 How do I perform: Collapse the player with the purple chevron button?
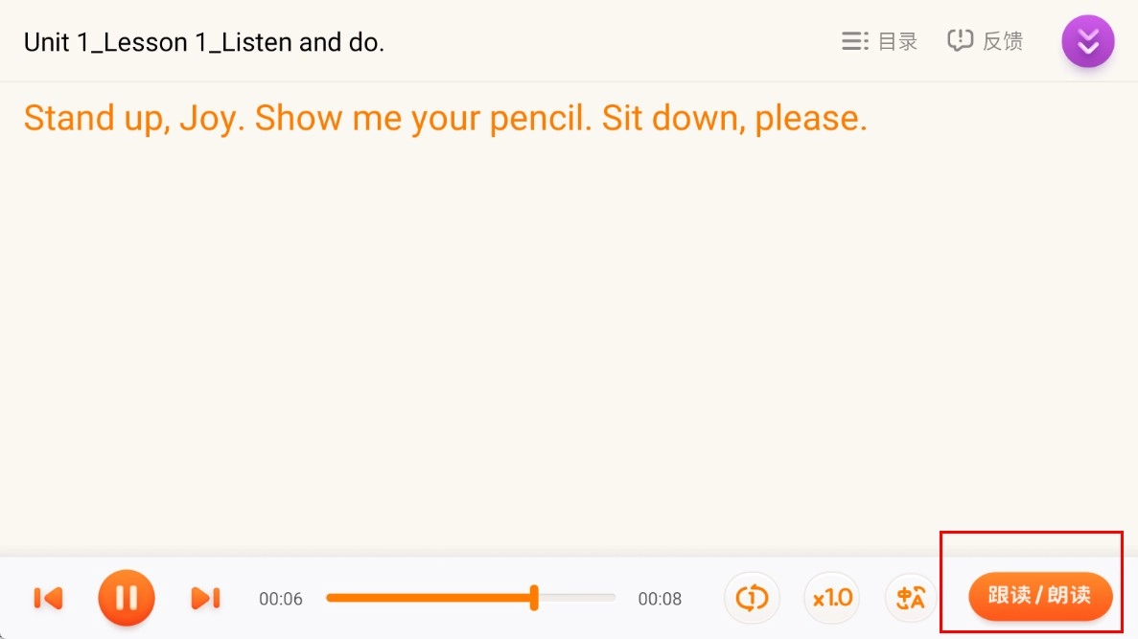(x=1087, y=42)
